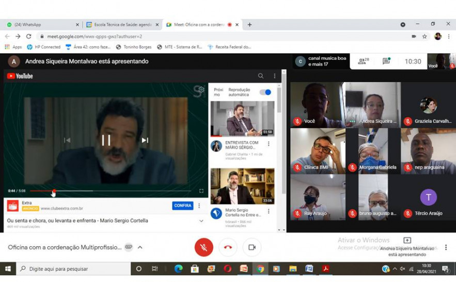Open the participants list icon
The image size is (456, 282).
tap(363, 61)
